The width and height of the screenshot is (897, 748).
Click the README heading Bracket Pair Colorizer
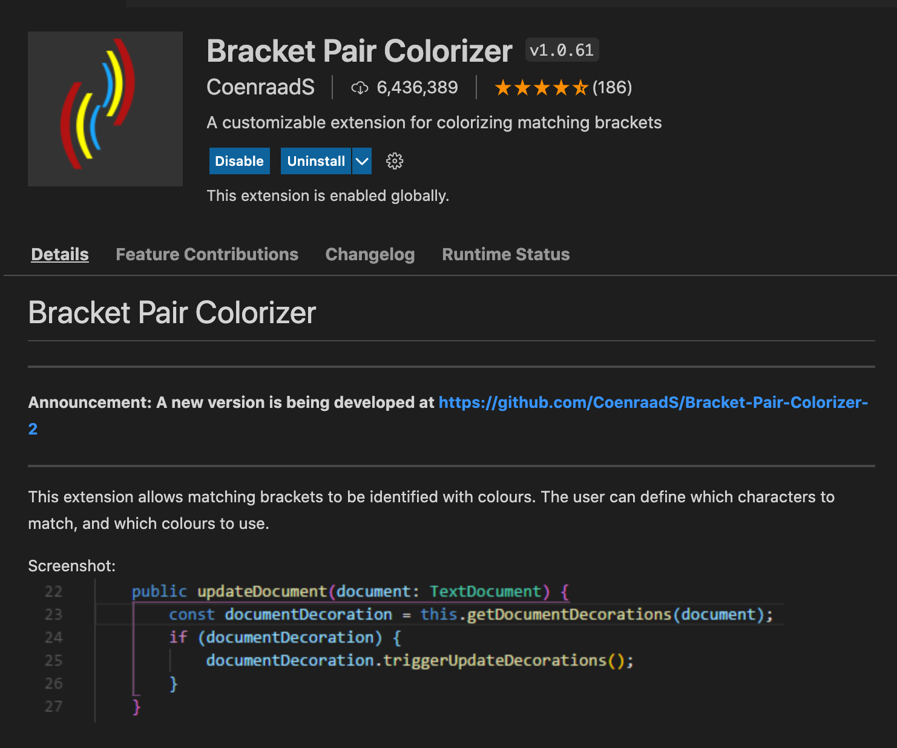pos(172,313)
